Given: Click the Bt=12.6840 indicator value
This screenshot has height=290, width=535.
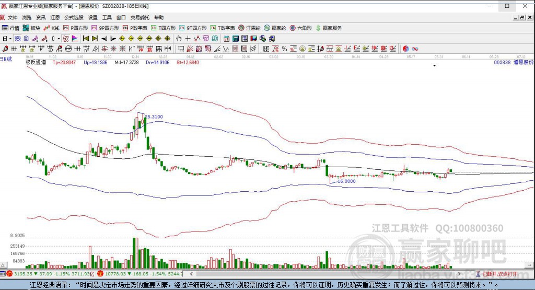Looking at the screenshot, I should 188,62.
